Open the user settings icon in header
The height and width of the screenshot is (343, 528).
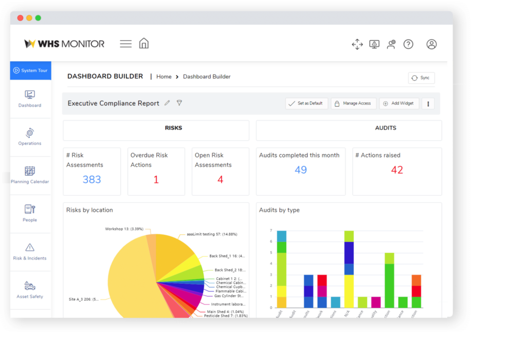[x=391, y=44]
